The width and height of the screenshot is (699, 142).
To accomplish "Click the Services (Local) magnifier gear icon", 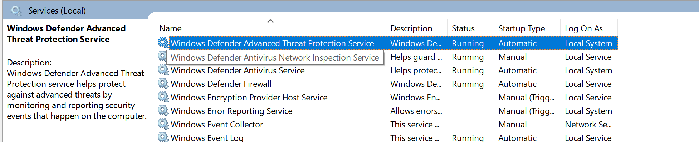I will point(16,11).
